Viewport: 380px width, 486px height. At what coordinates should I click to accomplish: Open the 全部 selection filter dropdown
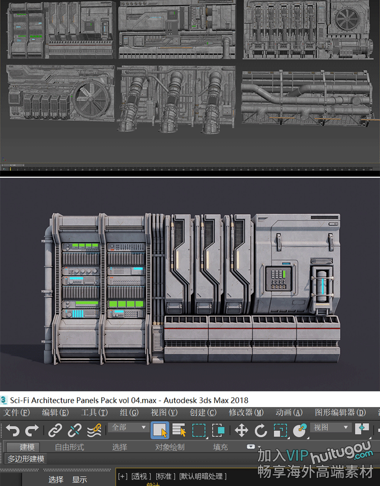click(129, 428)
